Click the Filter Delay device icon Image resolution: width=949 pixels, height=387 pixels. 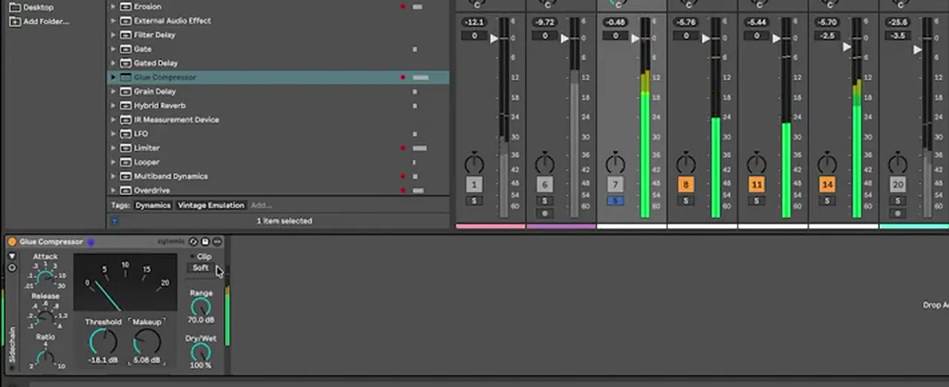(126, 35)
